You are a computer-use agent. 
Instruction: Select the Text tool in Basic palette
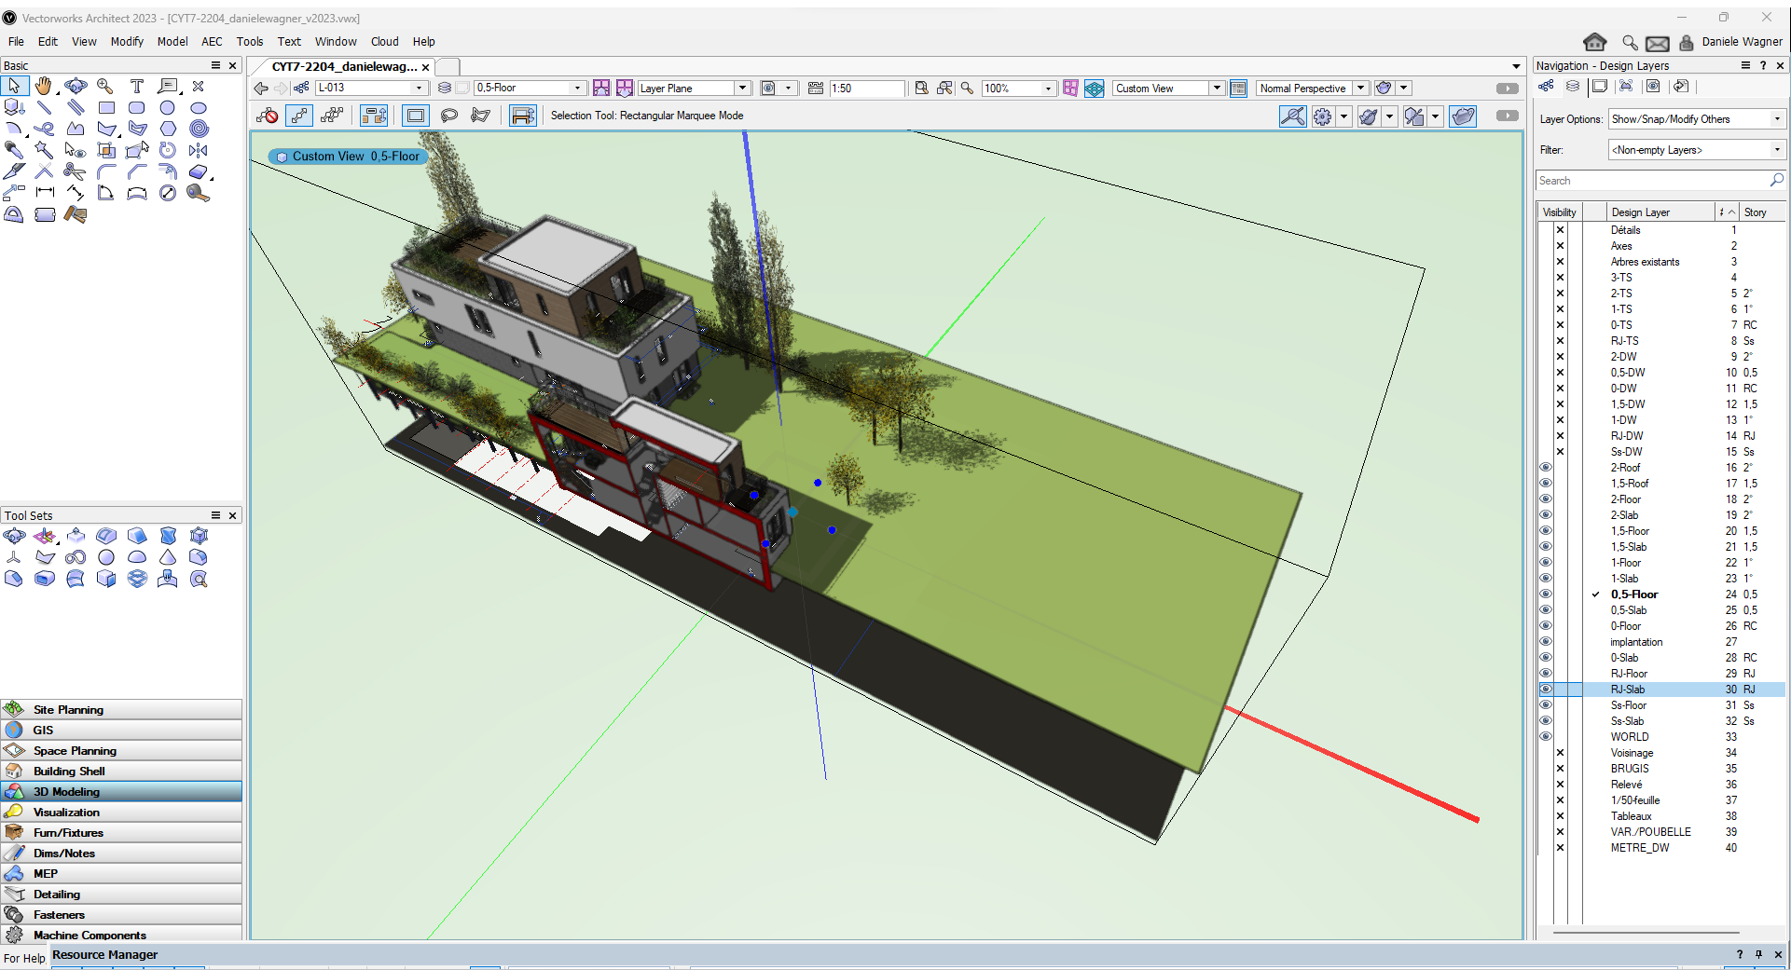coord(137,86)
